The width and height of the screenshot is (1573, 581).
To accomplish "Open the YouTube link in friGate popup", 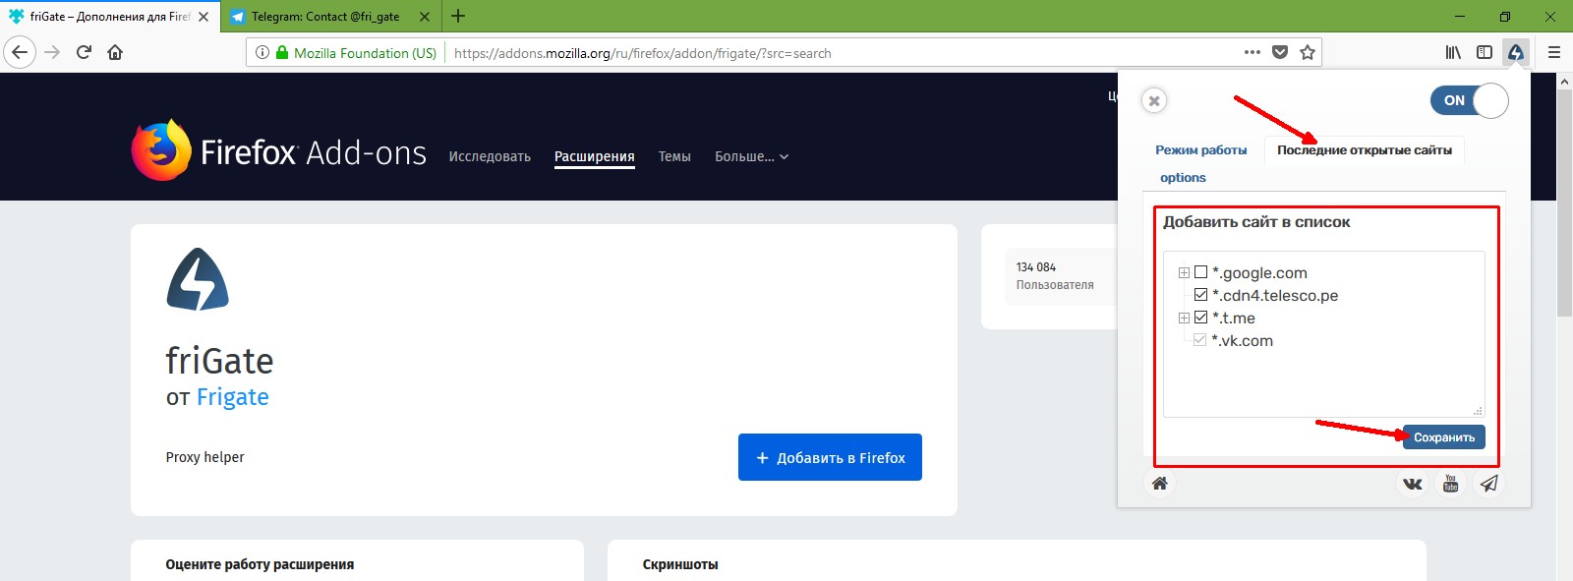I will 1451,483.
